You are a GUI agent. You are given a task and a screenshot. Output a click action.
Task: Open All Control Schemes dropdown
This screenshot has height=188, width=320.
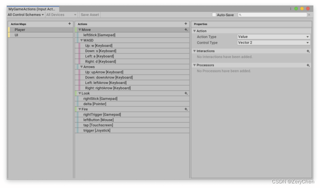point(26,15)
